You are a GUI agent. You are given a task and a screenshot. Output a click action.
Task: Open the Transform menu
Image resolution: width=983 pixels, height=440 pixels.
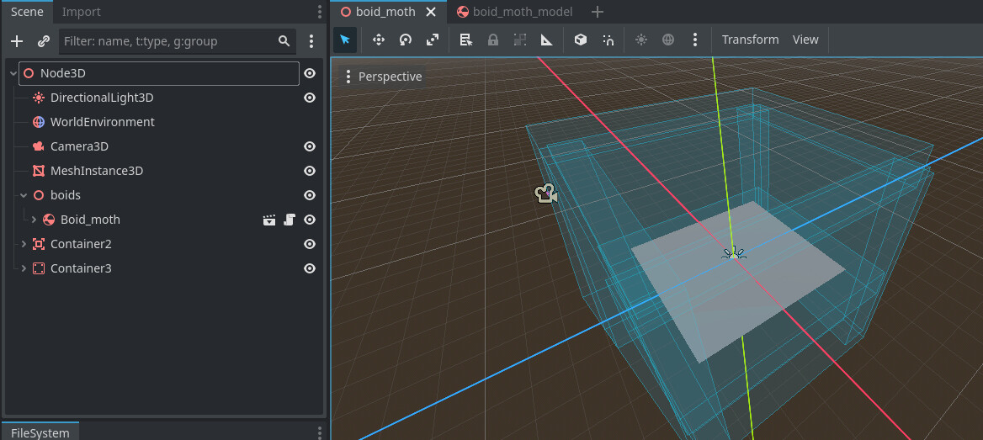click(x=750, y=40)
